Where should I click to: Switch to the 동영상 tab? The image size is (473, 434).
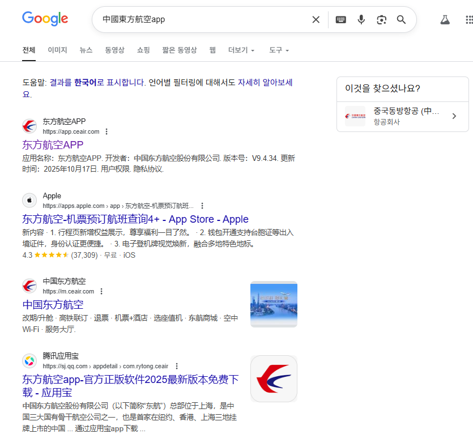pyautogui.click(x=114, y=50)
